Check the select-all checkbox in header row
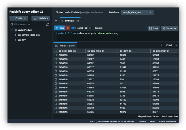Screen dimensions: 186x130 (x=56, y=51)
